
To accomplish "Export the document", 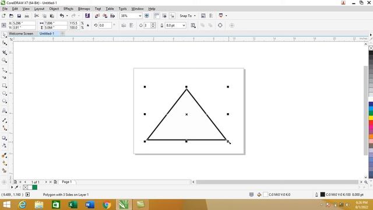I will coord(105,16).
